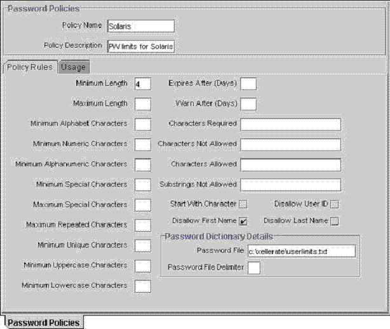Select the Policy Rules tab
The image size is (390, 329).
[30, 67]
